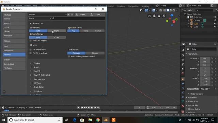218x123 pixels.
Task: Click the Location X value field
Action: click(205, 59)
